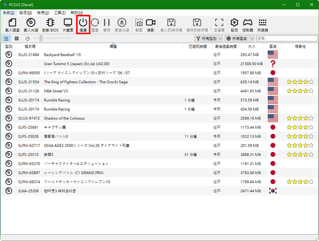319x241 pixels.
Task: Sort by 型別 column header
Action: click(x=9, y=47)
